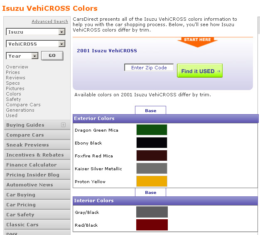This screenshot has width=260, height=235.
Task: Open Car Buying menu item
Action: click(x=37, y=195)
